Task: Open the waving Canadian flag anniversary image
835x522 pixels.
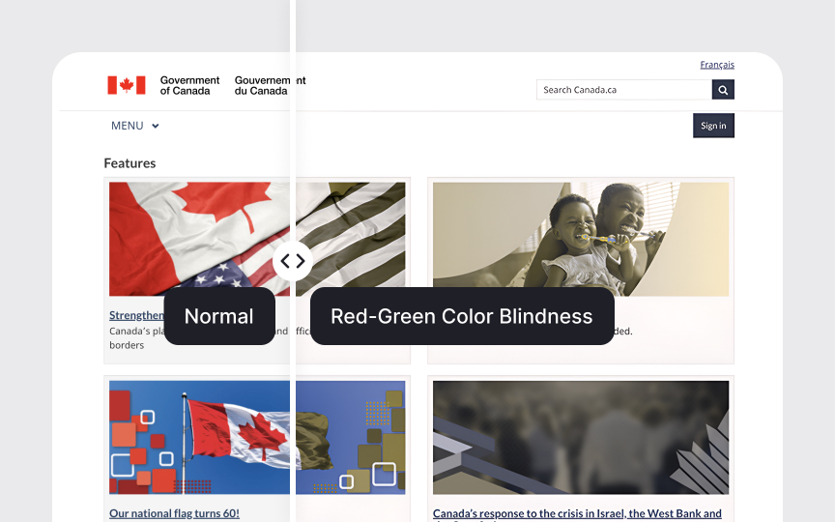Action: [x=257, y=437]
